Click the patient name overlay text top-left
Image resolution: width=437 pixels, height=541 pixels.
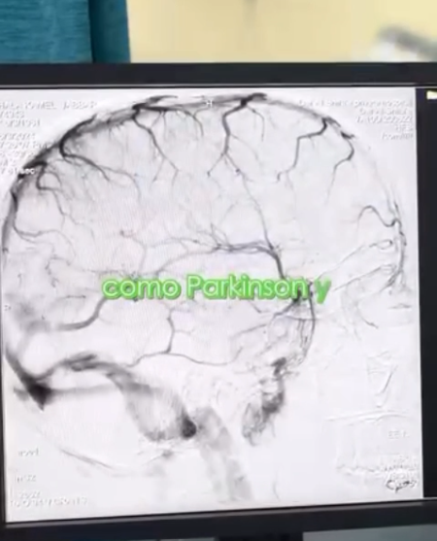tap(49, 105)
